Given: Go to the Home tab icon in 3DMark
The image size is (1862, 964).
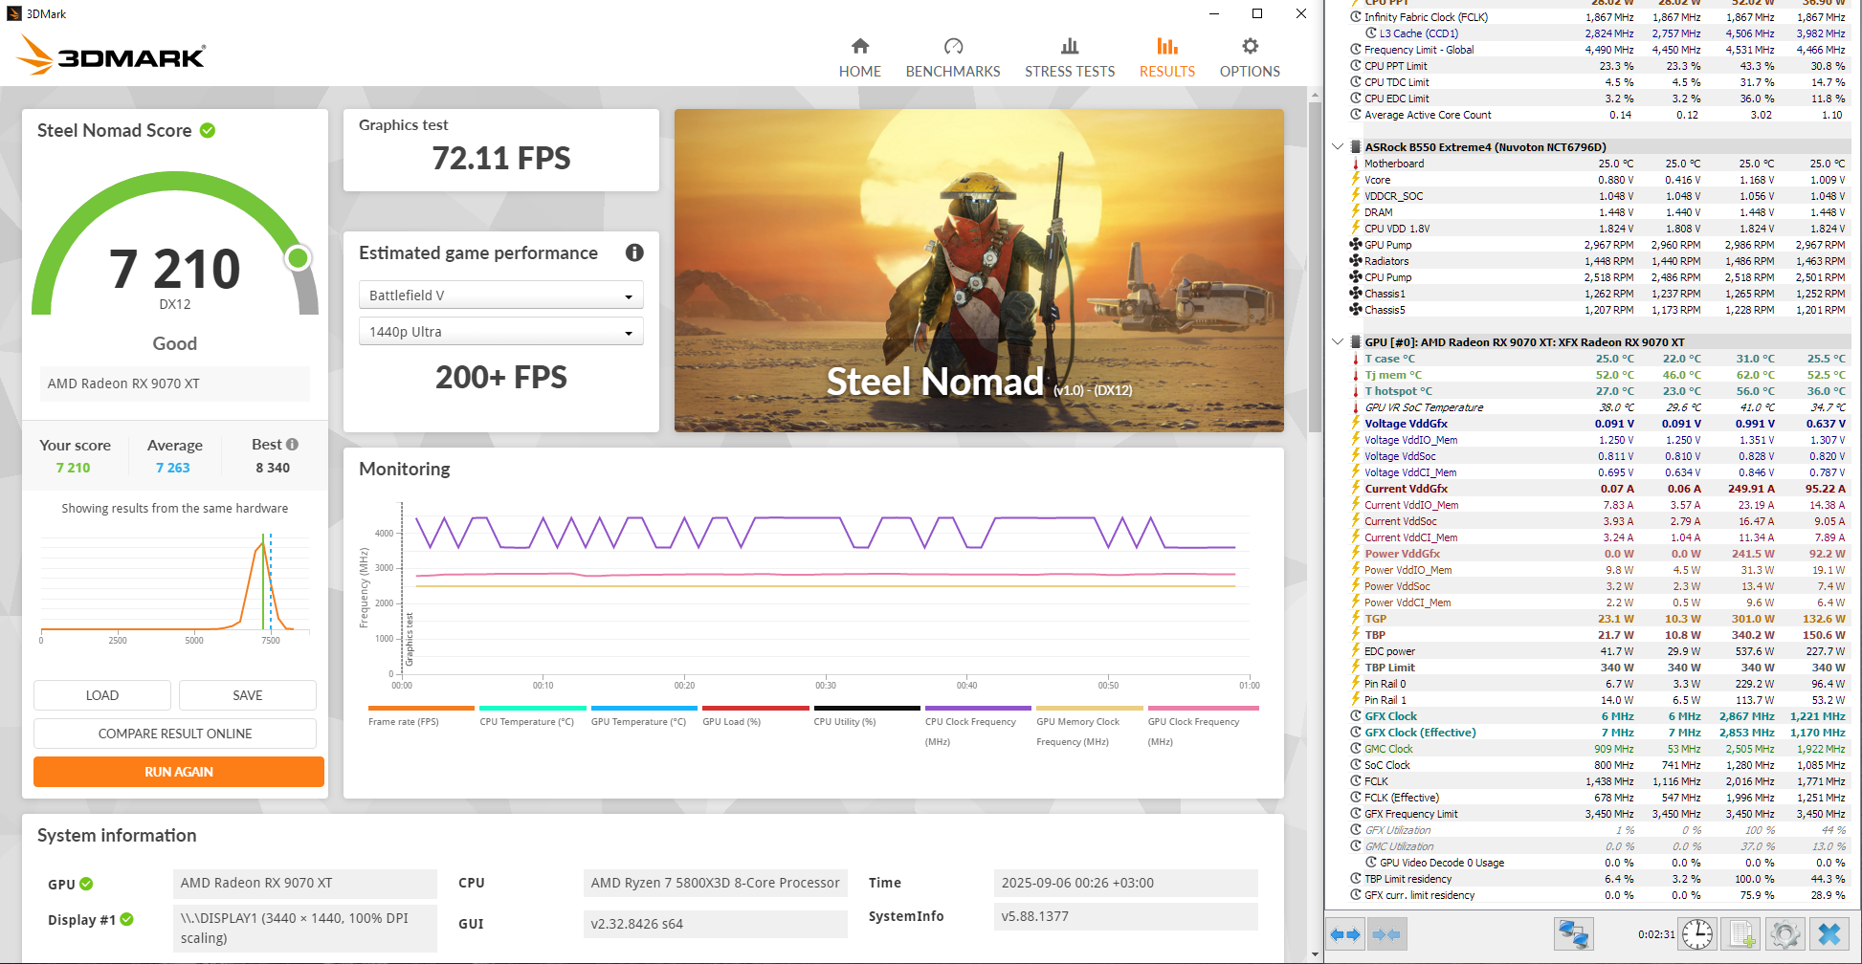Looking at the screenshot, I should (860, 46).
